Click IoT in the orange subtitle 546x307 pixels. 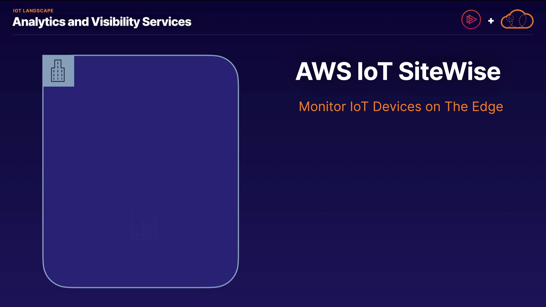359,107
